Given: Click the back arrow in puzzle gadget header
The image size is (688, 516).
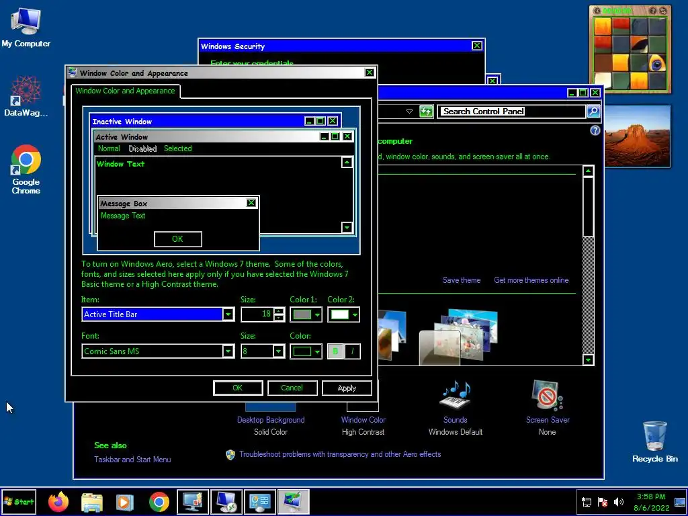Looking at the screenshot, I should [597, 11].
